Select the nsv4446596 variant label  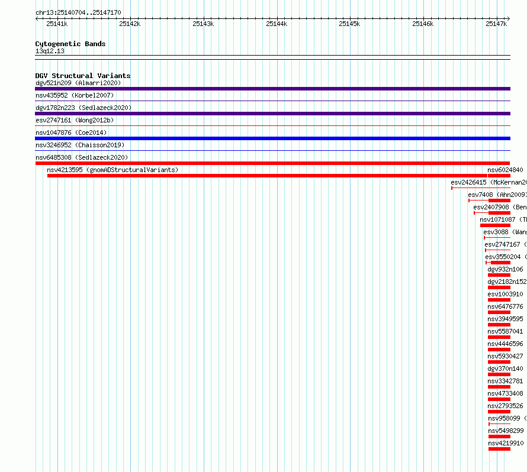[x=505, y=344]
